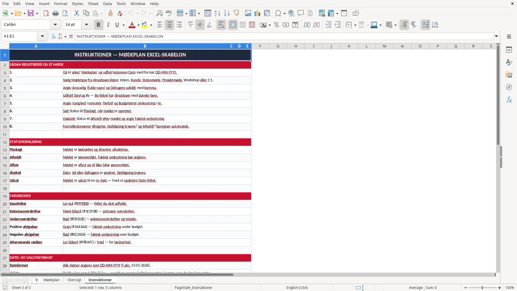
Task: Click Sort Ascending icon
Action: click(218, 13)
